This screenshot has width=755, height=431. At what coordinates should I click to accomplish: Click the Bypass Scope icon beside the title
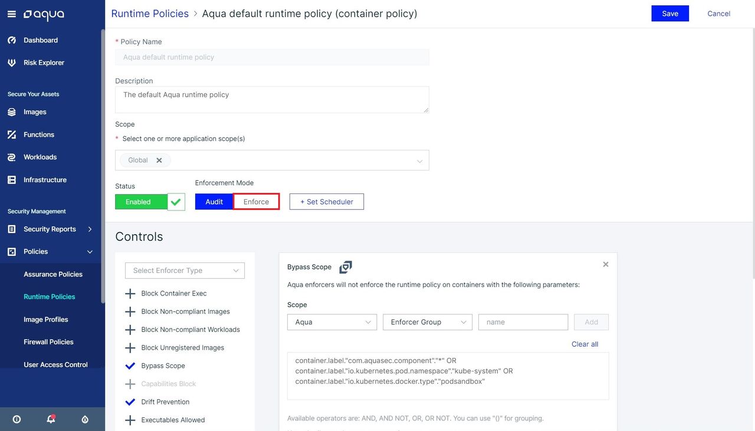coord(346,267)
